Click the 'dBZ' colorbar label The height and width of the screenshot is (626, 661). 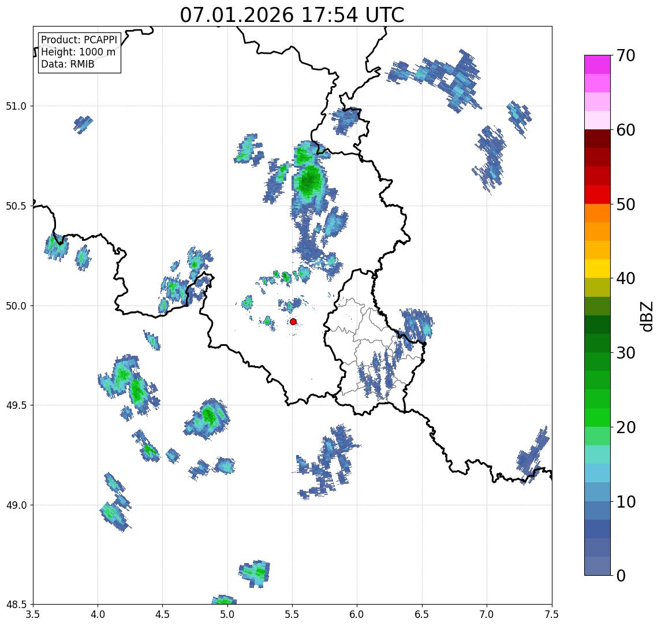(646, 316)
